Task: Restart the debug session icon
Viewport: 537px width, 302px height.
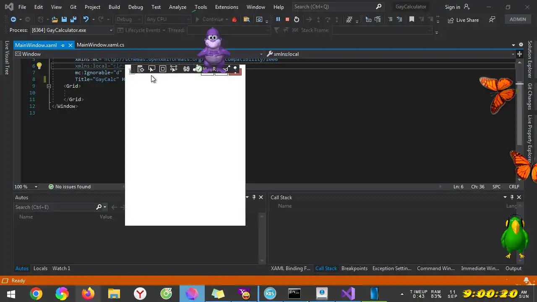Action: 297,19
